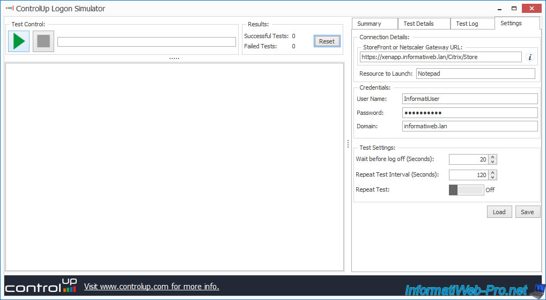546x300 pixels.
Task: Click the info icon beside the StoreFront URL
Action: click(x=530, y=57)
